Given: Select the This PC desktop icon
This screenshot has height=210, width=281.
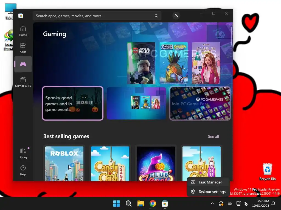Looking at the screenshot, I should (9, 11).
